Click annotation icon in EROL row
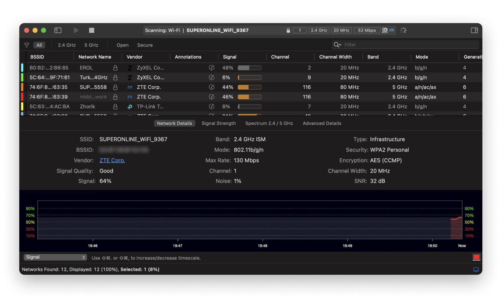501x300 pixels. (212, 68)
